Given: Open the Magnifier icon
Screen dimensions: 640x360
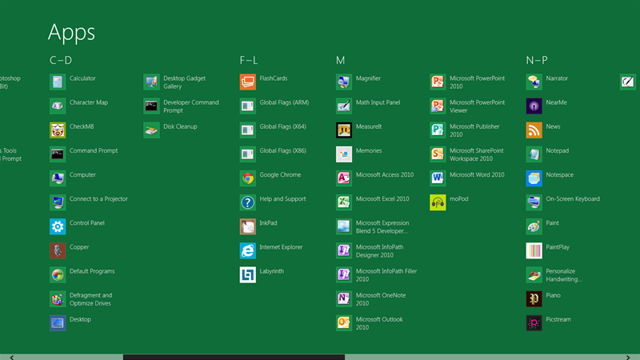Looking at the screenshot, I should point(344,82).
